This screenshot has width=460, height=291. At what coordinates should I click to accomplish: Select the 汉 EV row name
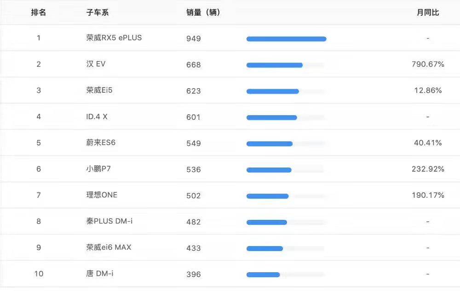tap(96, 64)
